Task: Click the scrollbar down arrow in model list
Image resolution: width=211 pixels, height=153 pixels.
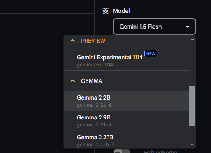Action: [x=192, y=145]
